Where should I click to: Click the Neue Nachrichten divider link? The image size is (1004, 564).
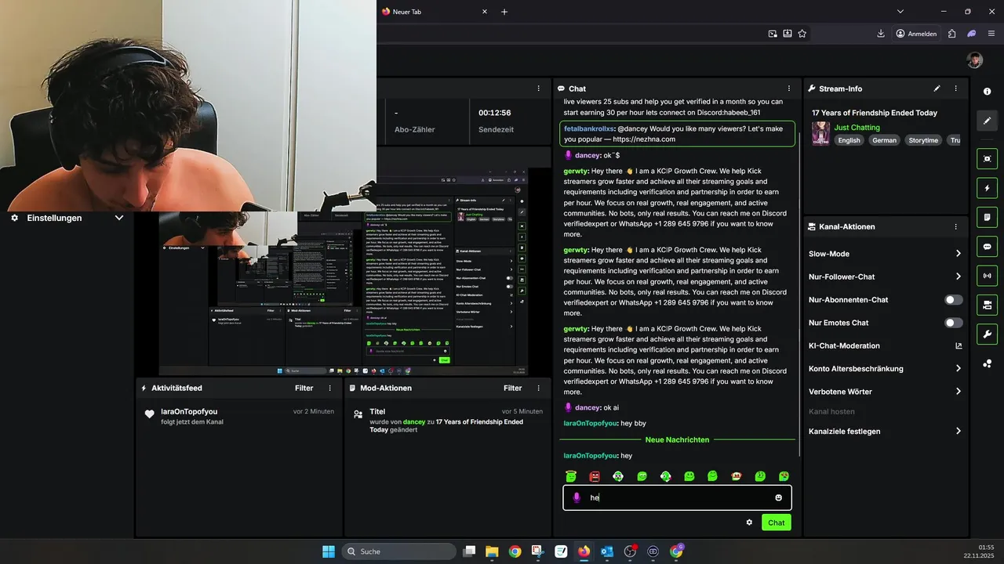676,439
